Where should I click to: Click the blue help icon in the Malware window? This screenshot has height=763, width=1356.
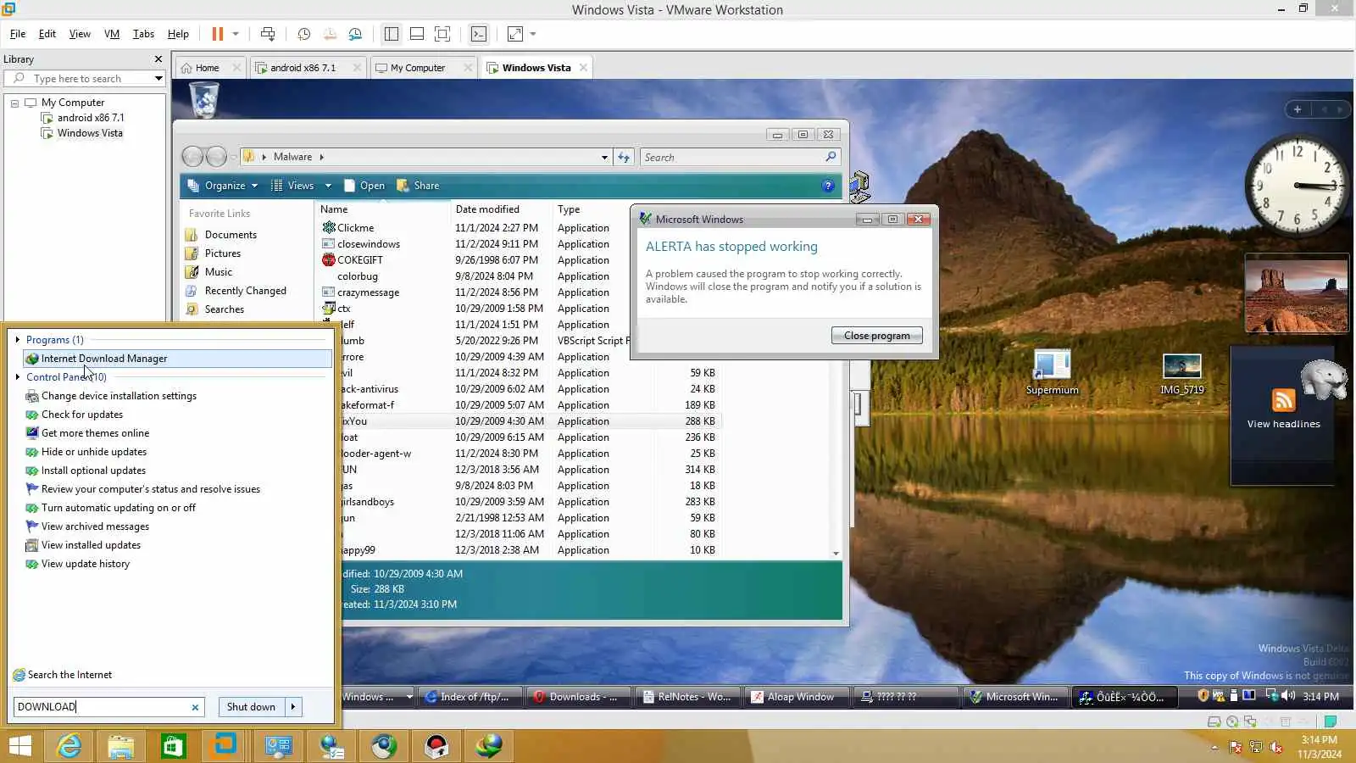(x=828, y=186)
